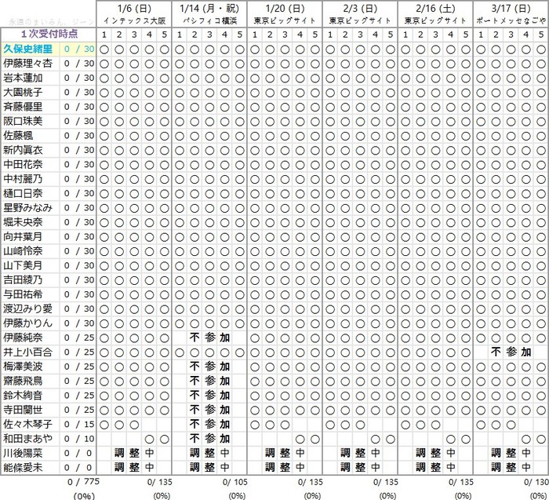
Task: Select the 0/ 135 total under 1/6
Action: (x=160, y=483)
